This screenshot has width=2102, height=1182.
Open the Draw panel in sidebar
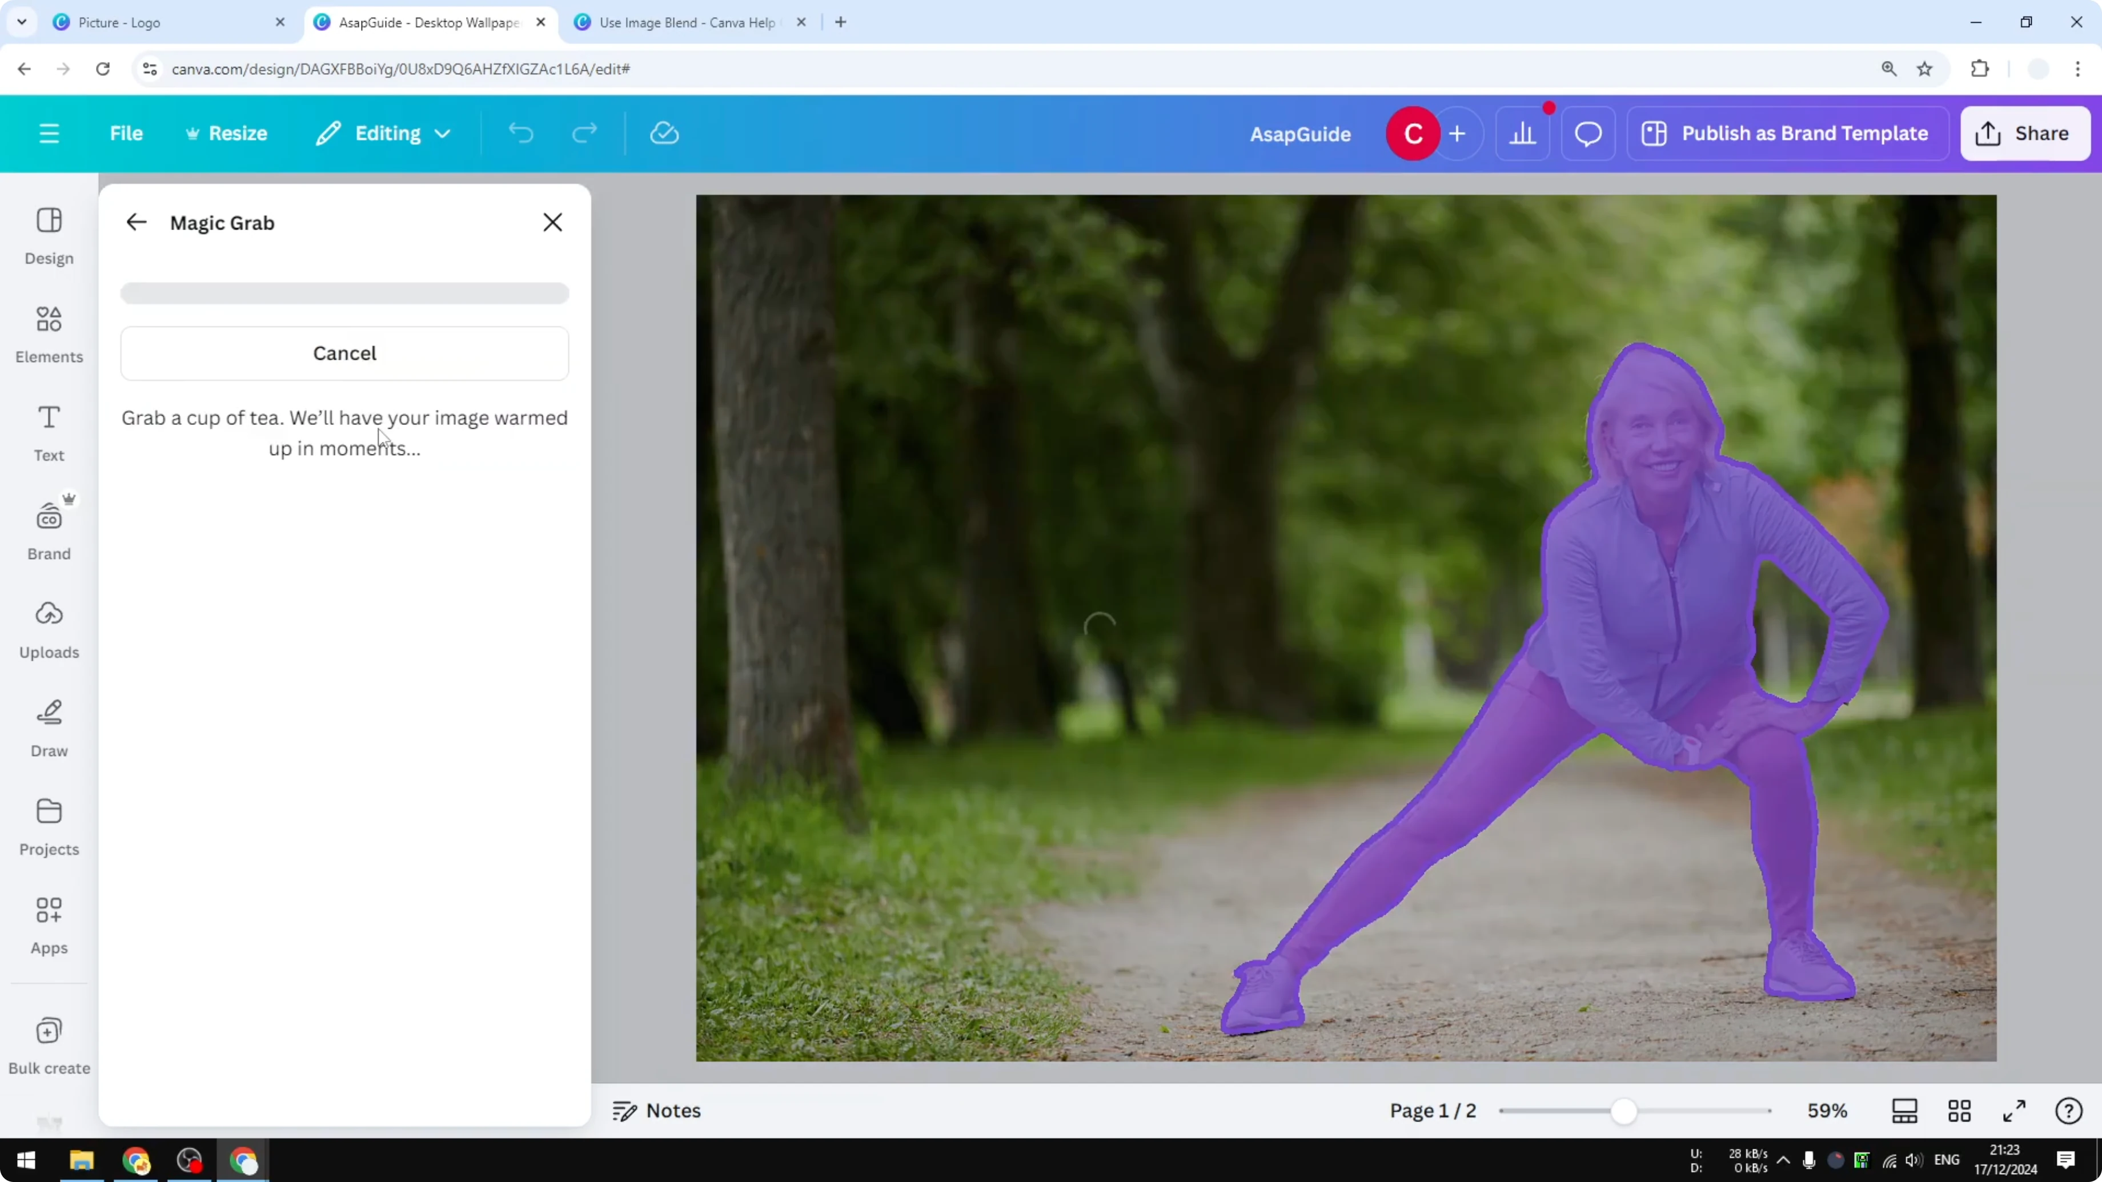pyautogui.click(x=48, y=727)
